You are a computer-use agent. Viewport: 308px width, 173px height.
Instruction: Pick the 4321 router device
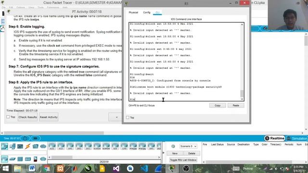(x=61, y=146)
